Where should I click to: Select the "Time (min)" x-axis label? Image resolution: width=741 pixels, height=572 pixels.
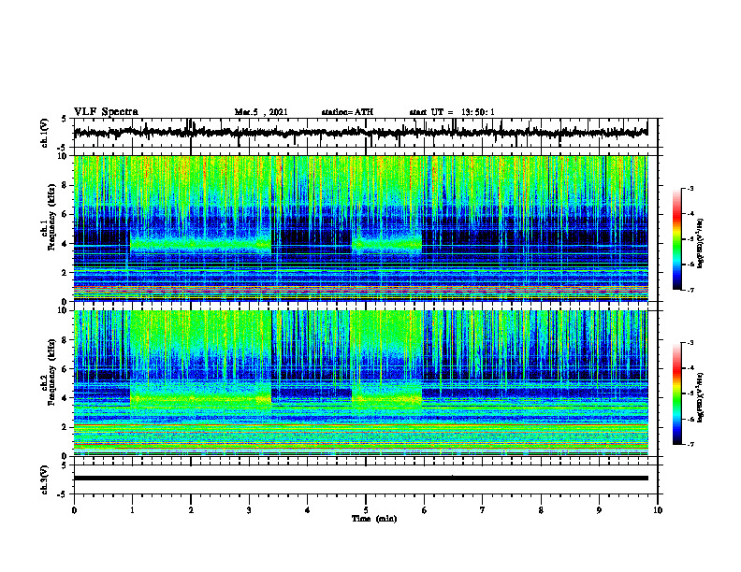pyautogui.click(x=374, y=519)
